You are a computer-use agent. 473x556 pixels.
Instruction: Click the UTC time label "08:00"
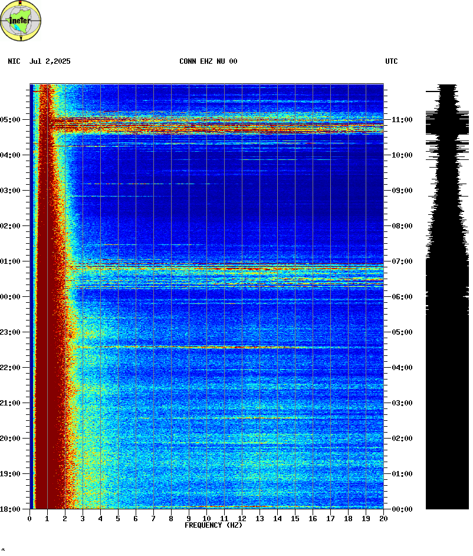point(402,226)
